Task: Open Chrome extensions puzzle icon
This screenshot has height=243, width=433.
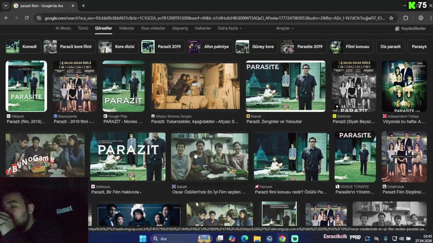Action: (406, 18)
